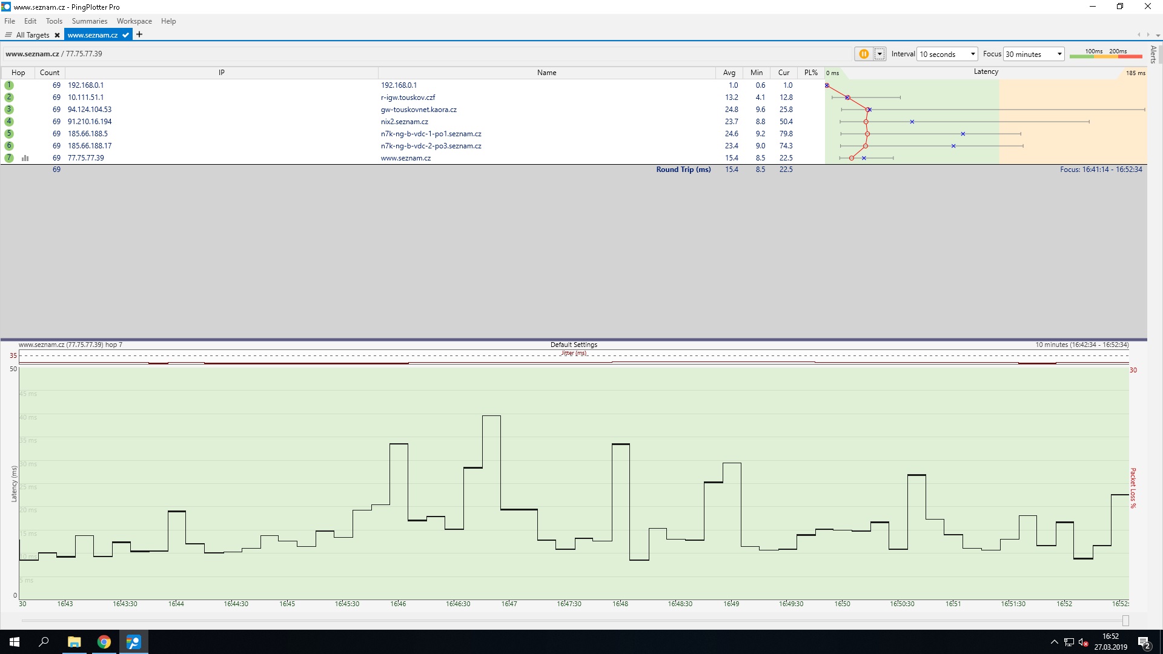Image resolution: width=1163 pixels, height=654 pixels.
Task: Open the Workspace menu
Action: pyautogui.click(x=134, y=21)
